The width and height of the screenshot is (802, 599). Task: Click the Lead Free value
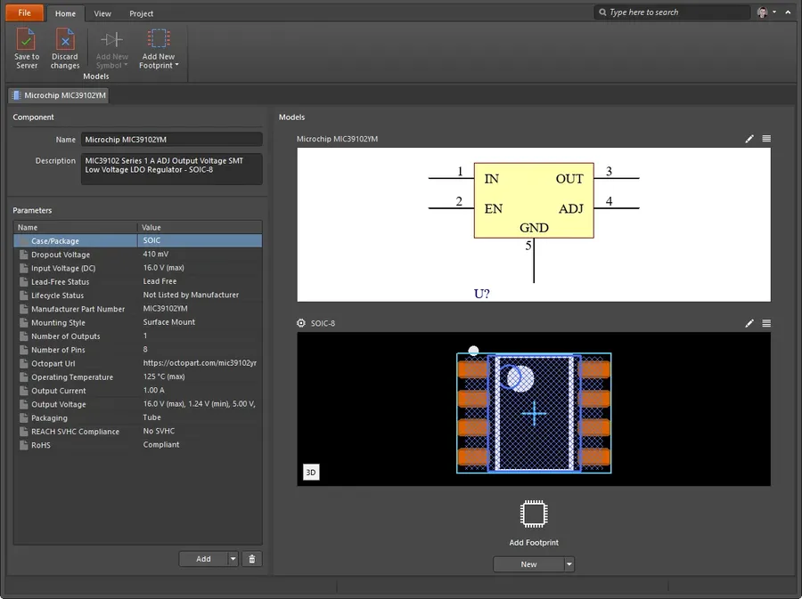click(160, 281)
